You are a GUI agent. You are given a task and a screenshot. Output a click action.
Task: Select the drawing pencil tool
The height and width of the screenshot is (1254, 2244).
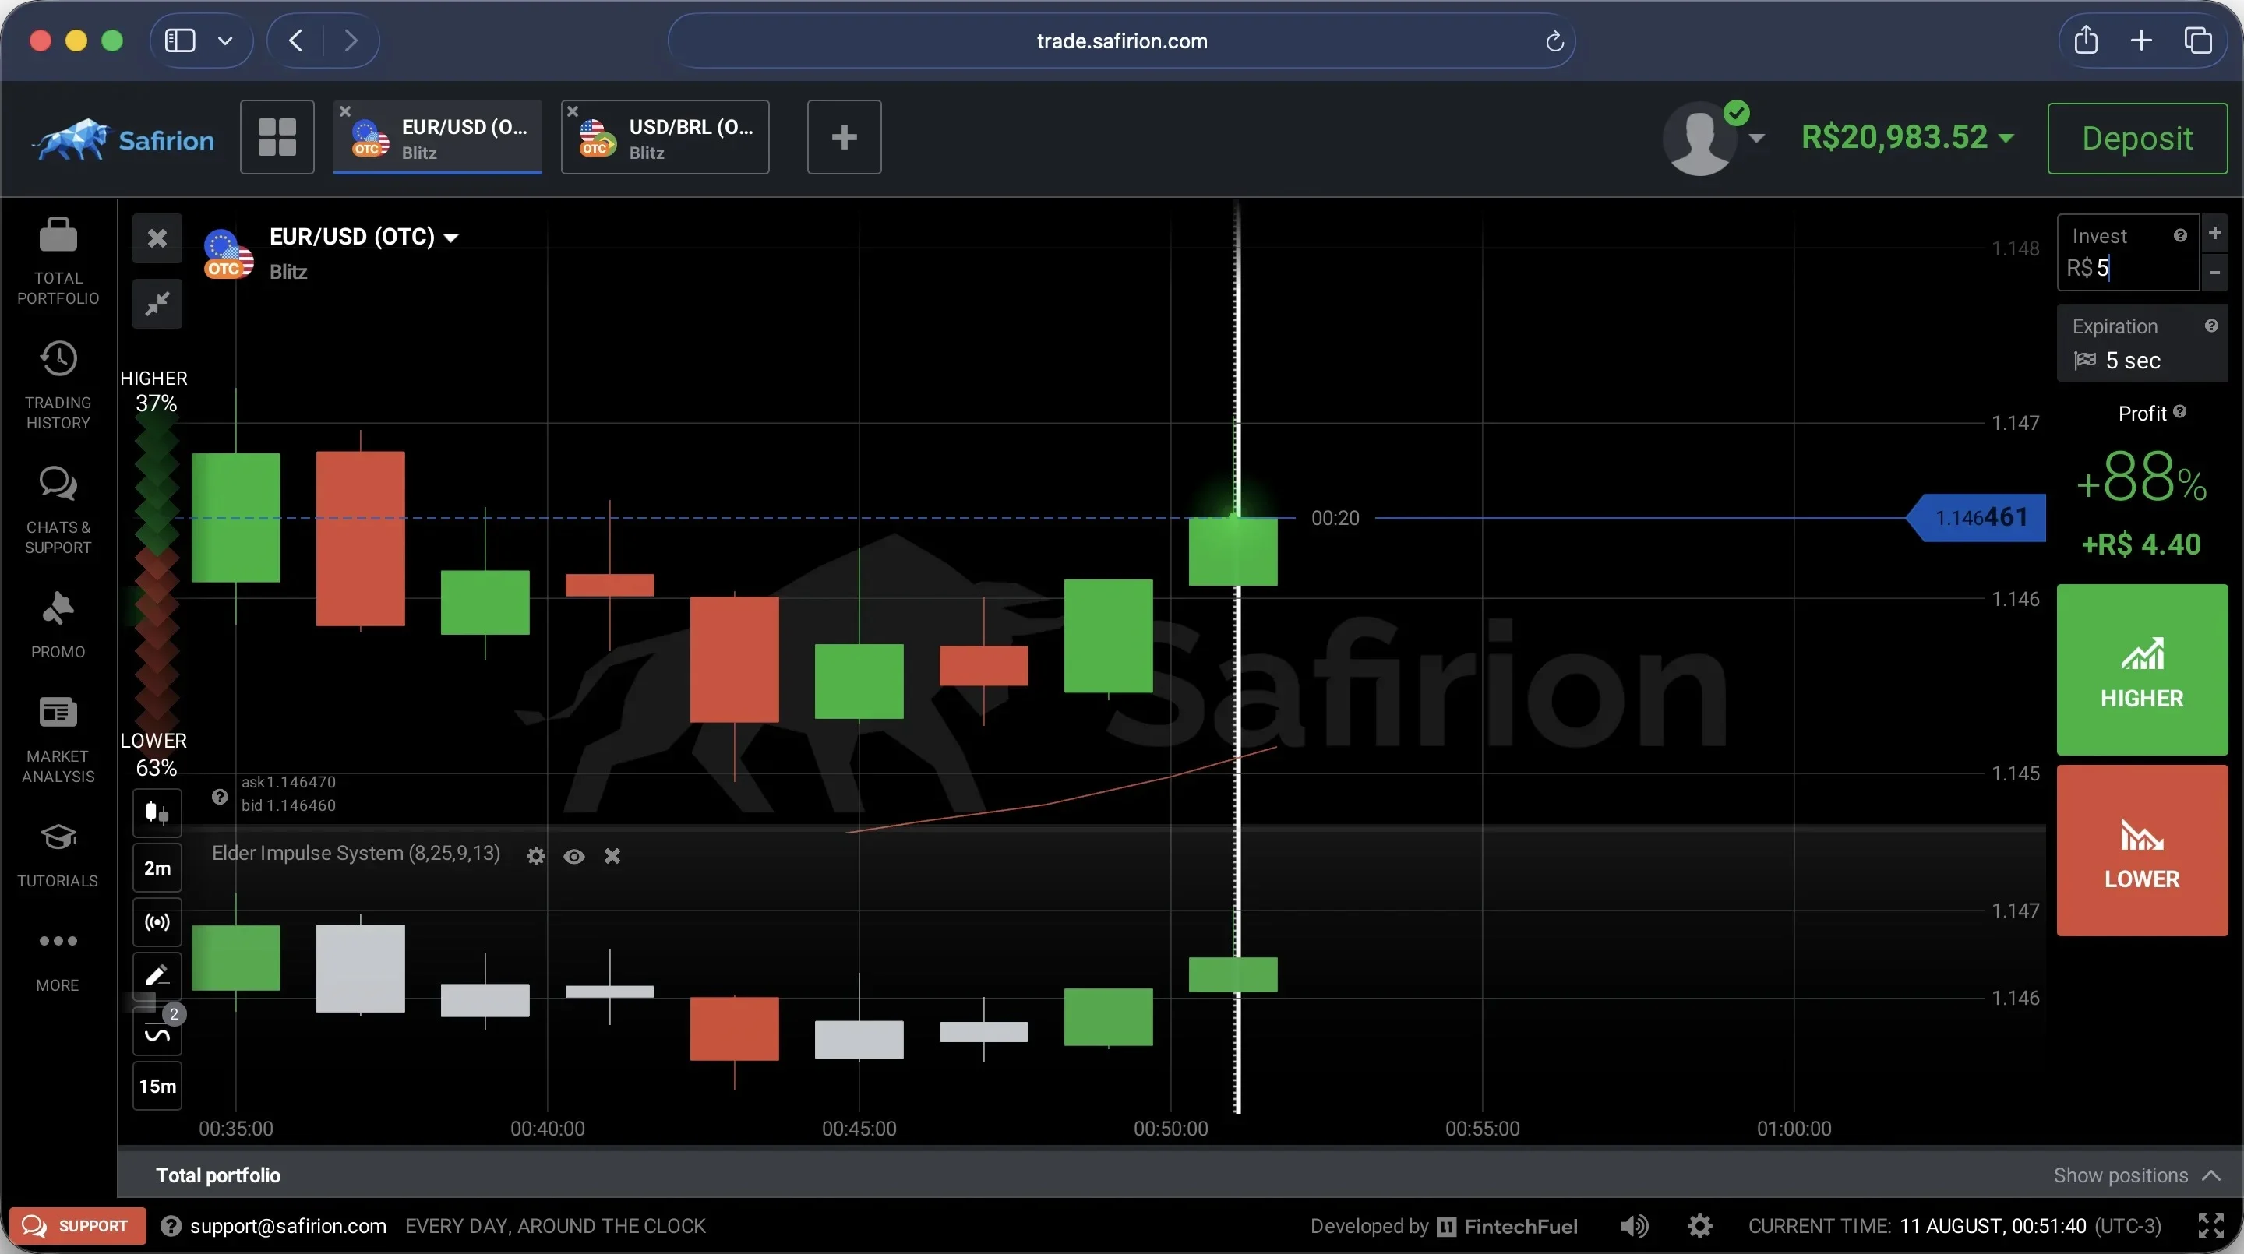157,975
